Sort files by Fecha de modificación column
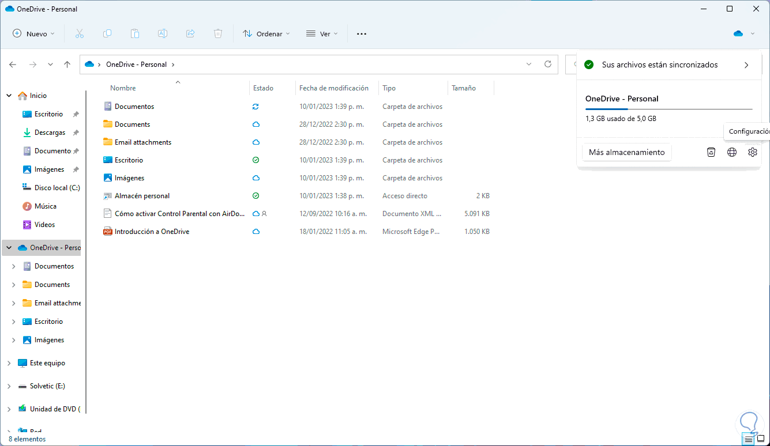 pyautogui.click(x=334, y=88)
